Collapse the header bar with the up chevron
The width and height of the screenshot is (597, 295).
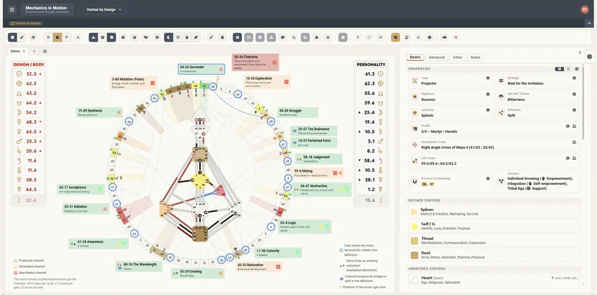pos(588,23)
